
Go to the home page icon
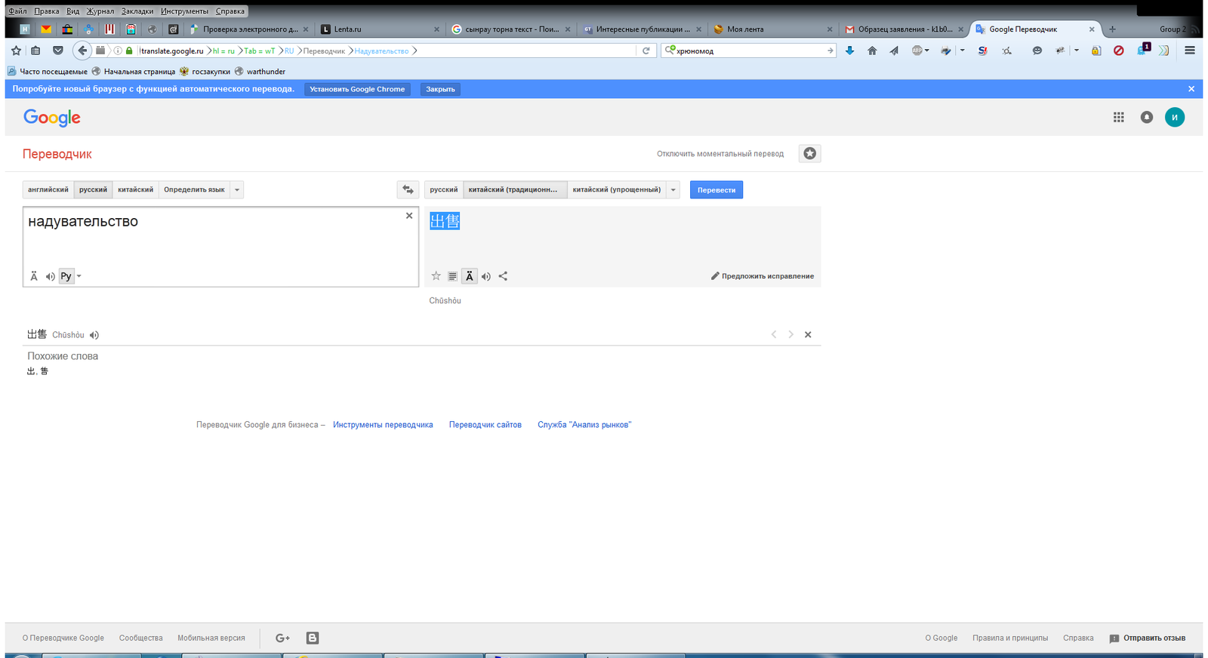click(x=872, y=51)
